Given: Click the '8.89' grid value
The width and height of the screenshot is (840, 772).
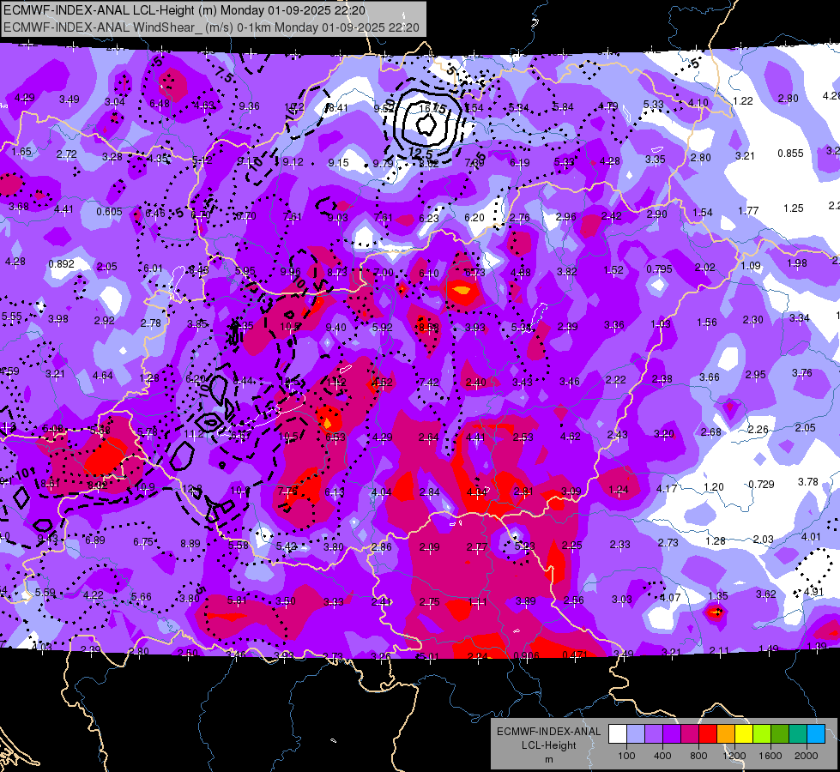Looking at the screenshot, I should coord(190,543).
